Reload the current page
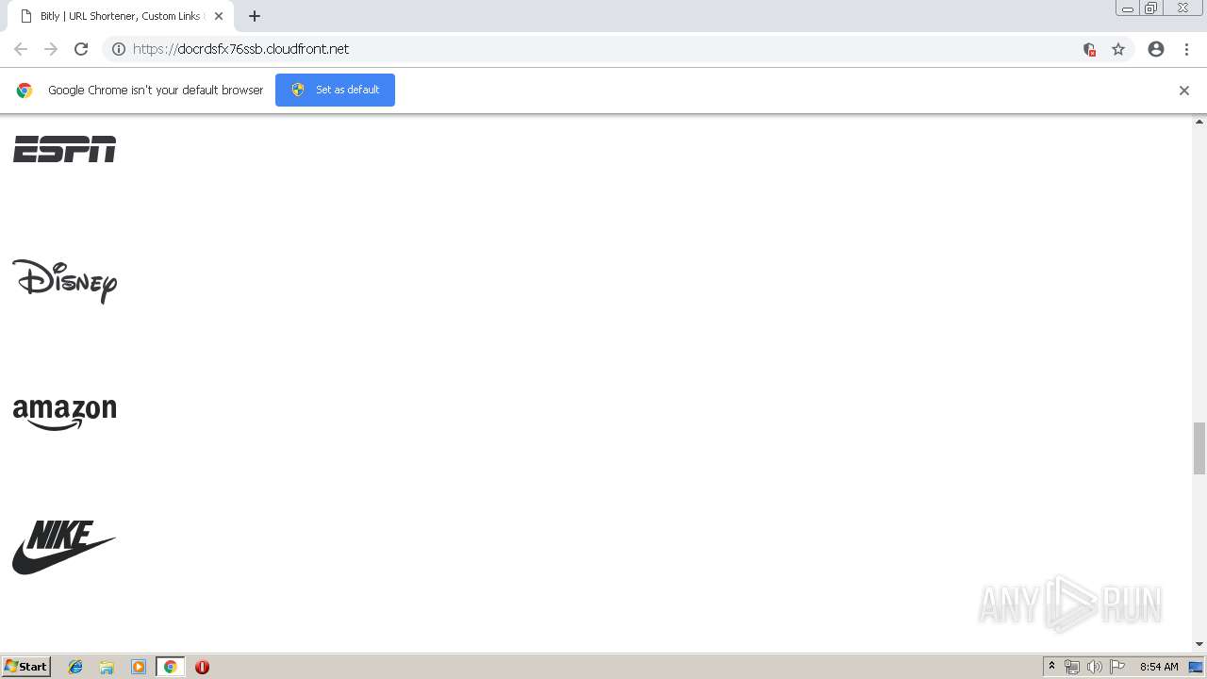Viewport: 1207px width, 679px height. [x=81, y=49]
